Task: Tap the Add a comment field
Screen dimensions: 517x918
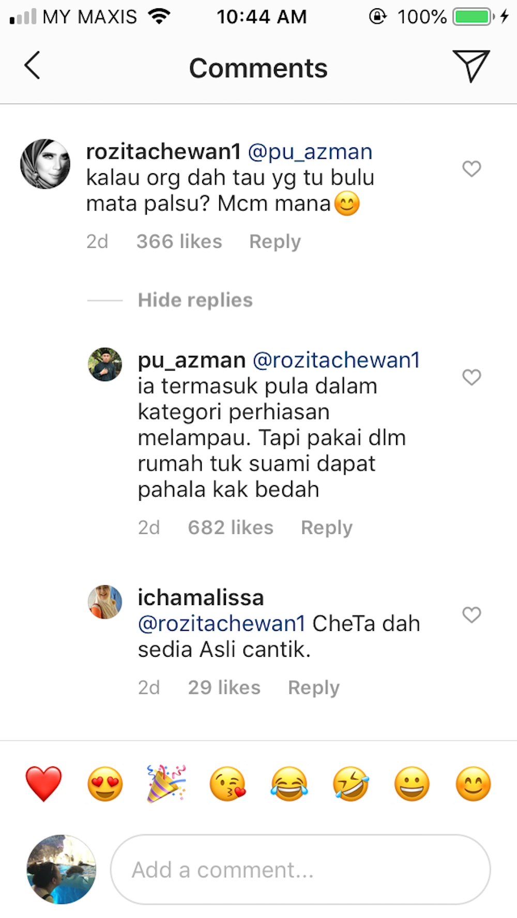Action: tap(300, 869)
